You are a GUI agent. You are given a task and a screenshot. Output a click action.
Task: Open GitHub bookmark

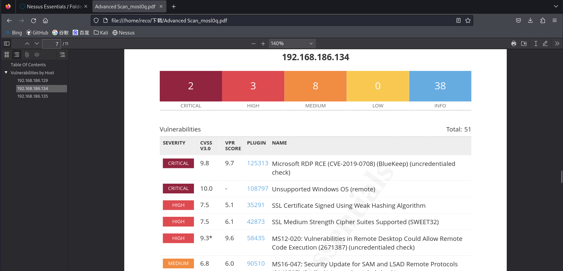(x=37, y=33)
